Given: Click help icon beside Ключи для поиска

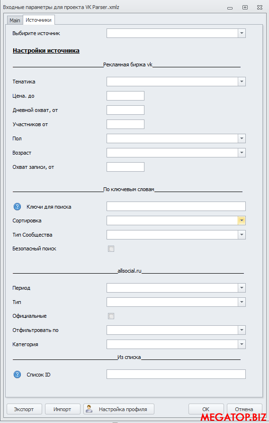Looking at the screenshot, I should tap(17, 207).
